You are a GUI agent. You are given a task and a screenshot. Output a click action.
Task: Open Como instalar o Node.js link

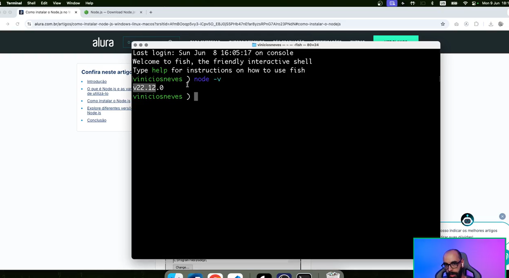(109, 101)
